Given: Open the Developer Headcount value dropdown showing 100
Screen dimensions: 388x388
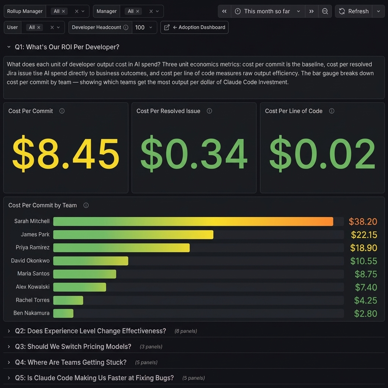Looking at the screenshot, I should pyautogui.click(x=144, y=27).
